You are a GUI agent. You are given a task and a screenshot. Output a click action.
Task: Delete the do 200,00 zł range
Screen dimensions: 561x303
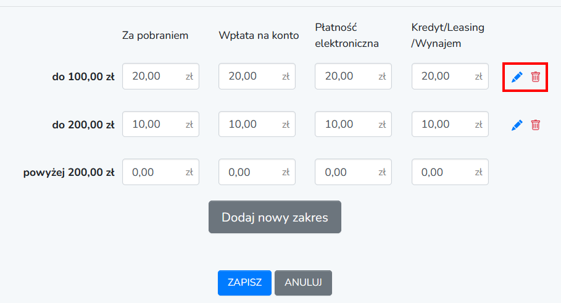click(536, 125)
